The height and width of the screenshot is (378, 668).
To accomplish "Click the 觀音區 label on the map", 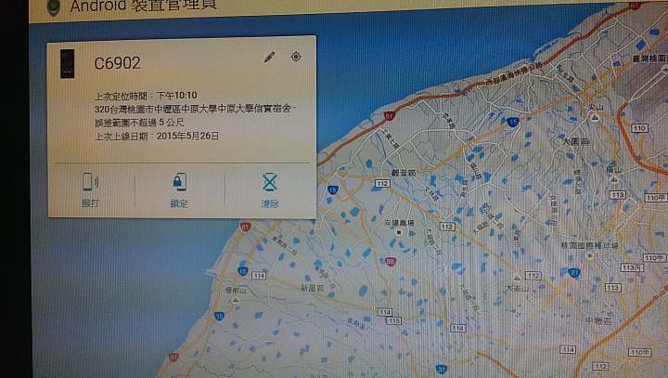I will pos(403,173).
